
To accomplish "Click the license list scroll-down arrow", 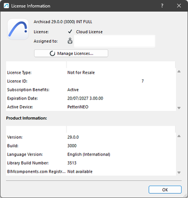I will click(179, 108).
